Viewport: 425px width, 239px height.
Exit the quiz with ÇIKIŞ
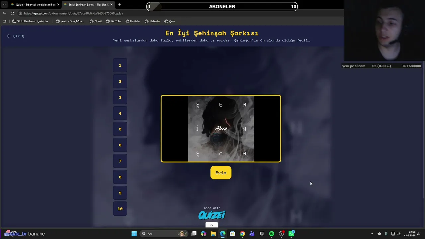pyautogui.click(x=16, y=36)
